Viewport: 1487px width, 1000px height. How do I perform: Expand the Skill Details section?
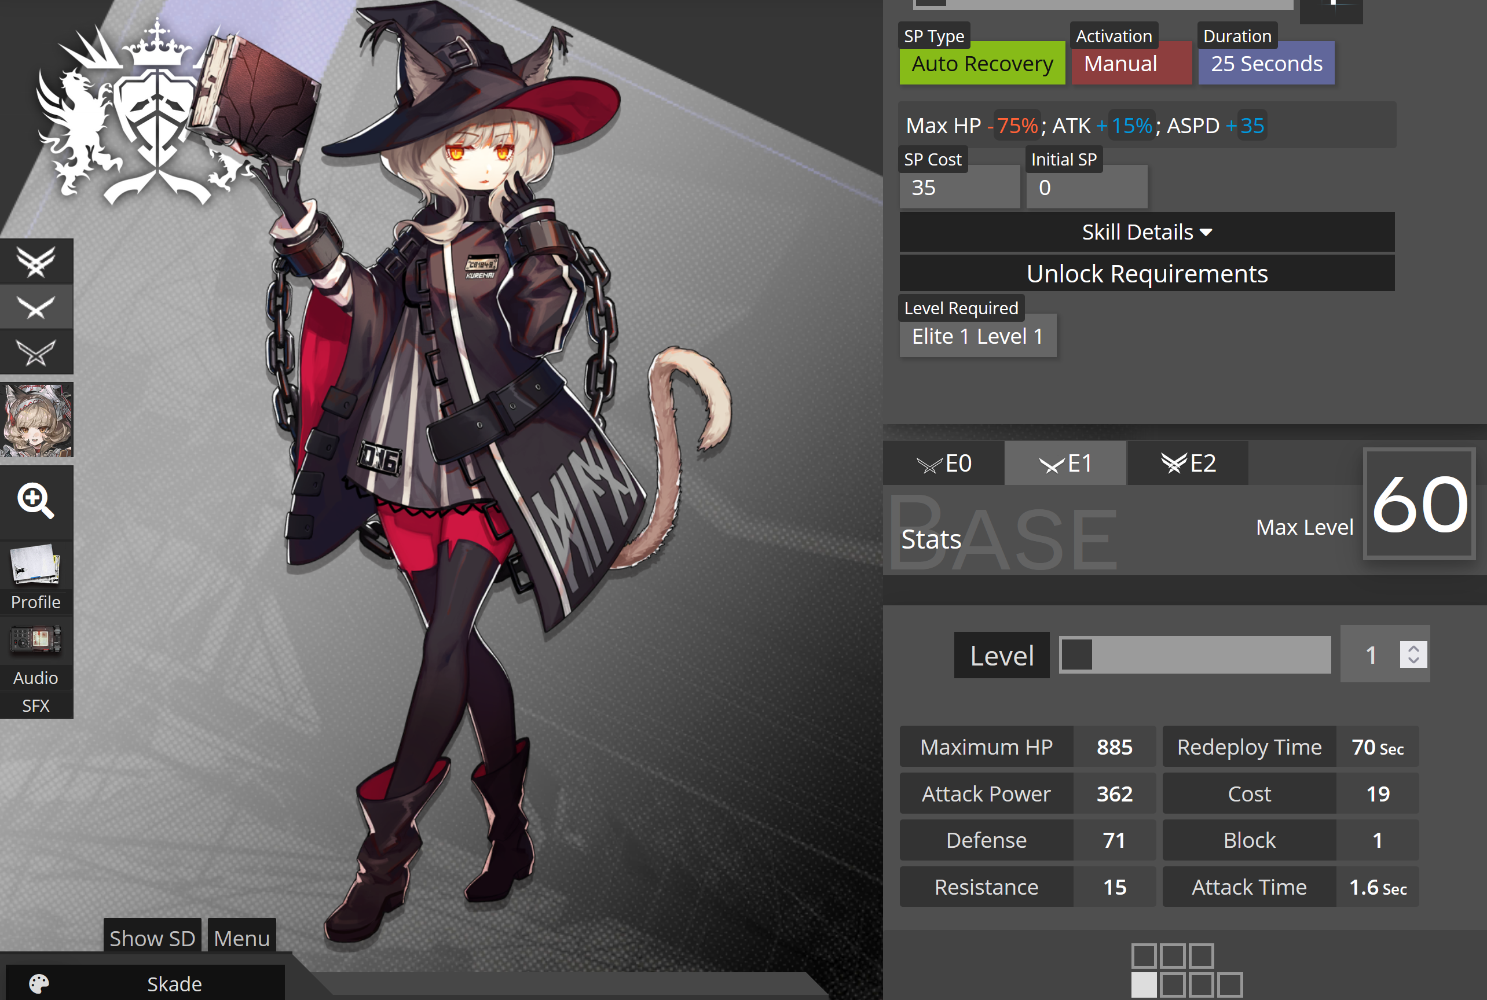click(x=1147, y=232)
